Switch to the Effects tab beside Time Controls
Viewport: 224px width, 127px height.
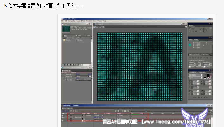pyautogui.click(x=205, y=55)
